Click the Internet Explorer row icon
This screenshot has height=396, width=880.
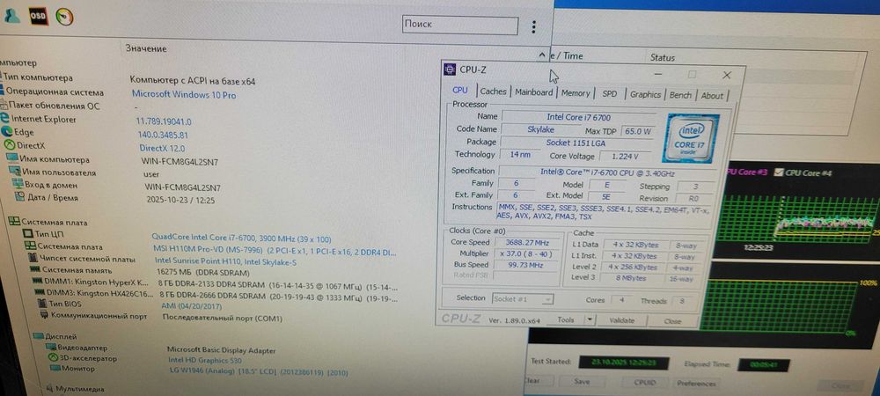click(x=5, y=118)
